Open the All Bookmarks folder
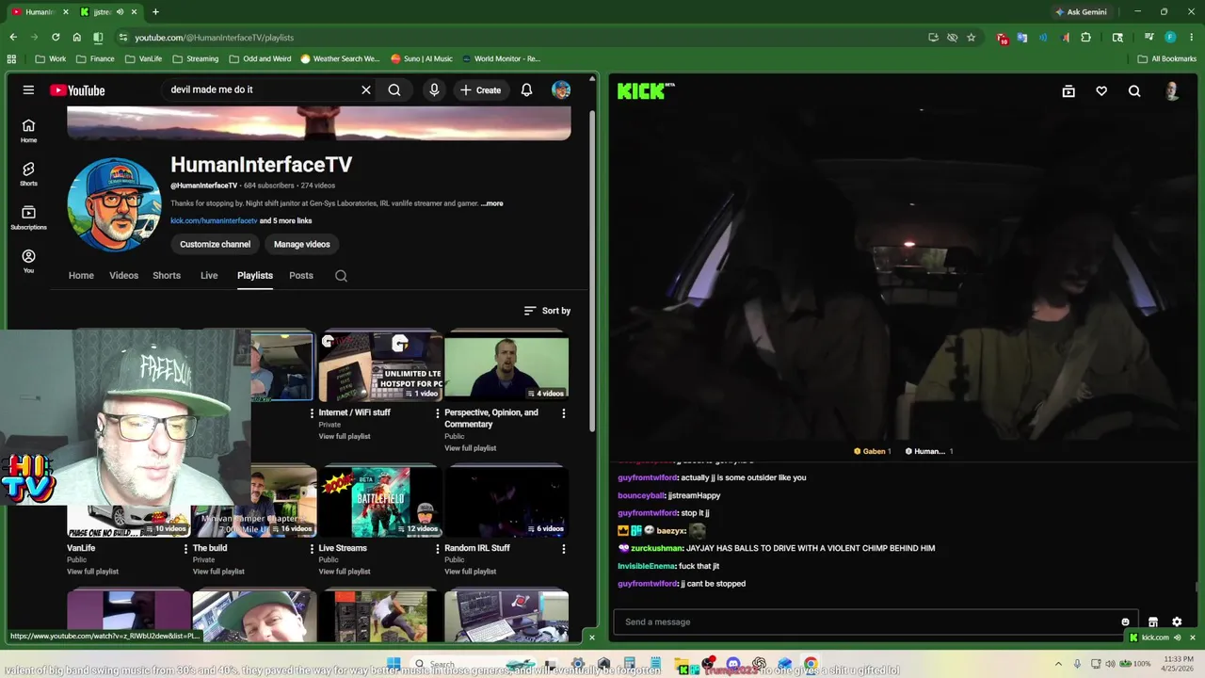 coord(1167,58)
